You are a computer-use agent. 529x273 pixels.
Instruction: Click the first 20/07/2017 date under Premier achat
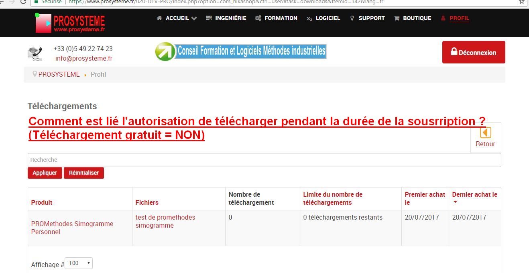point(422,217)
